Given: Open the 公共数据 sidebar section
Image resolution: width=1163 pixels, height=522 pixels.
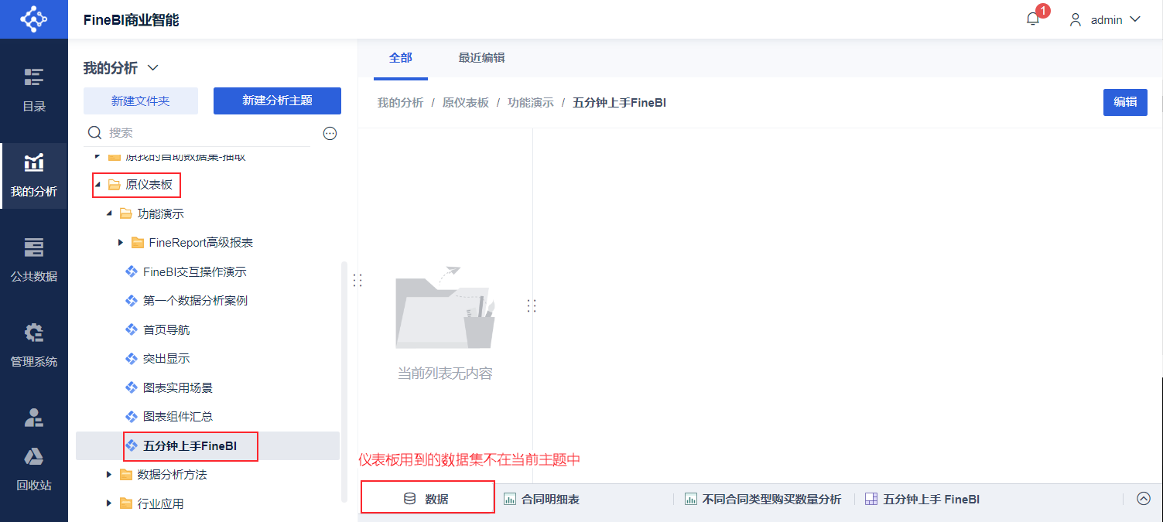Looking at the screenshot, I should [34, 261].
